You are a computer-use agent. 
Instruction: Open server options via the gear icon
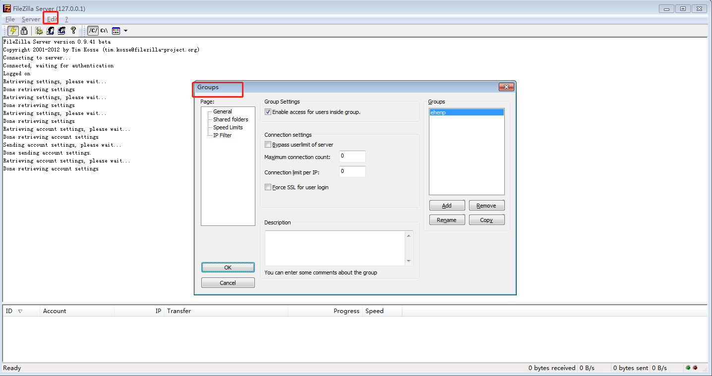(39, 30)
